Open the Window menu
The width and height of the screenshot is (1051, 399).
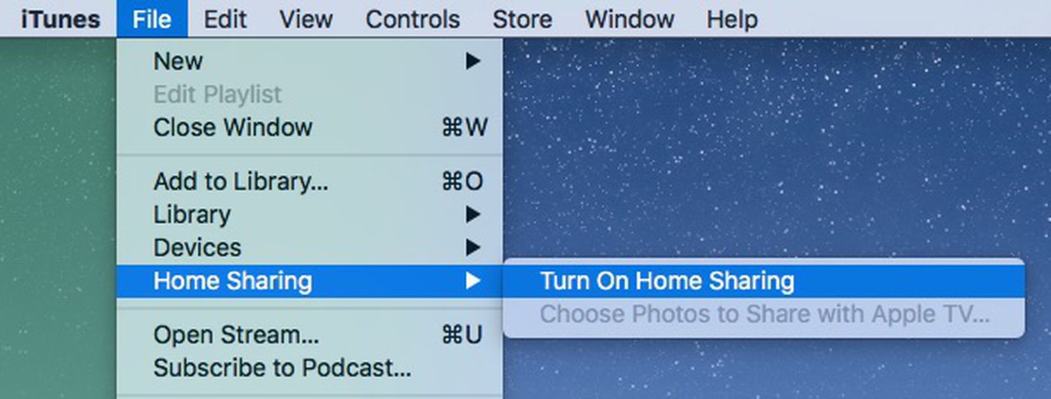(x=629, y=18)
